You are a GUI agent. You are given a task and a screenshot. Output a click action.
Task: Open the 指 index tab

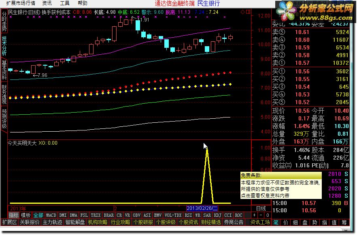325,222
